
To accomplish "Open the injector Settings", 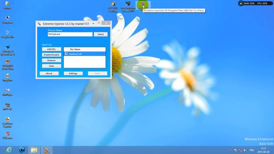I will pyautogui.click(x=73, y=74).
